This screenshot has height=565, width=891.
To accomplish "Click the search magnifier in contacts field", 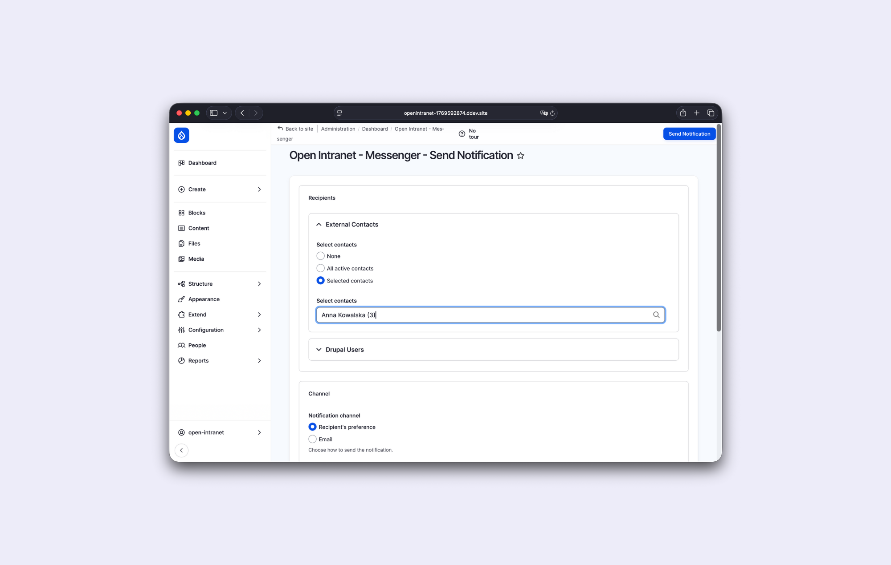I will 656,315.
